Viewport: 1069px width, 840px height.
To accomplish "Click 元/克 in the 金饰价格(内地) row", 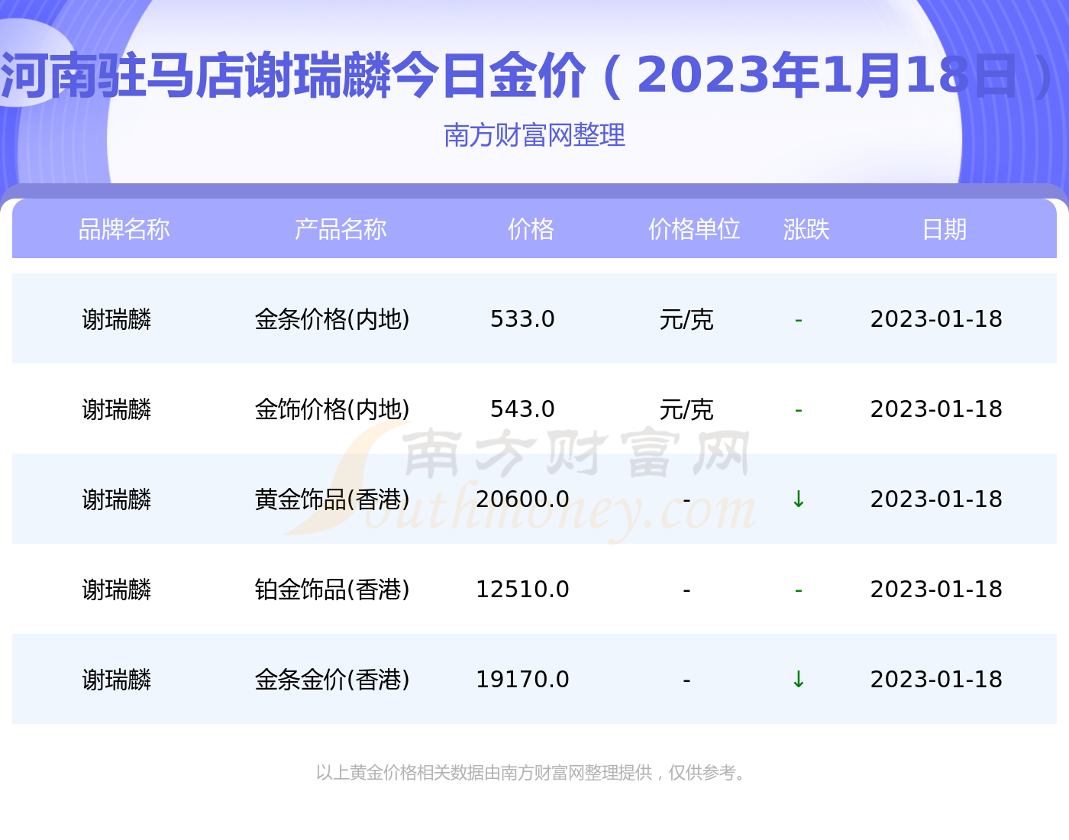I will pyautogui.click(x=686, y=409).
